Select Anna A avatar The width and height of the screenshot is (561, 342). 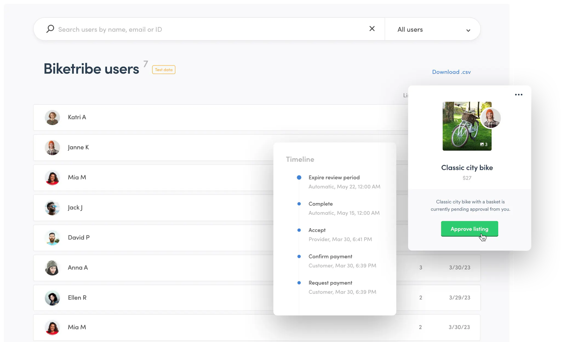pyautogui.click(x=52, y=268)
